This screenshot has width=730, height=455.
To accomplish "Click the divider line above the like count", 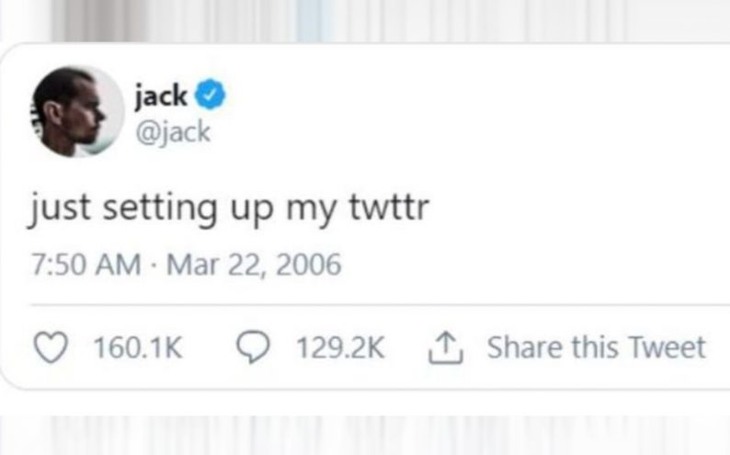I will point(368,304).
